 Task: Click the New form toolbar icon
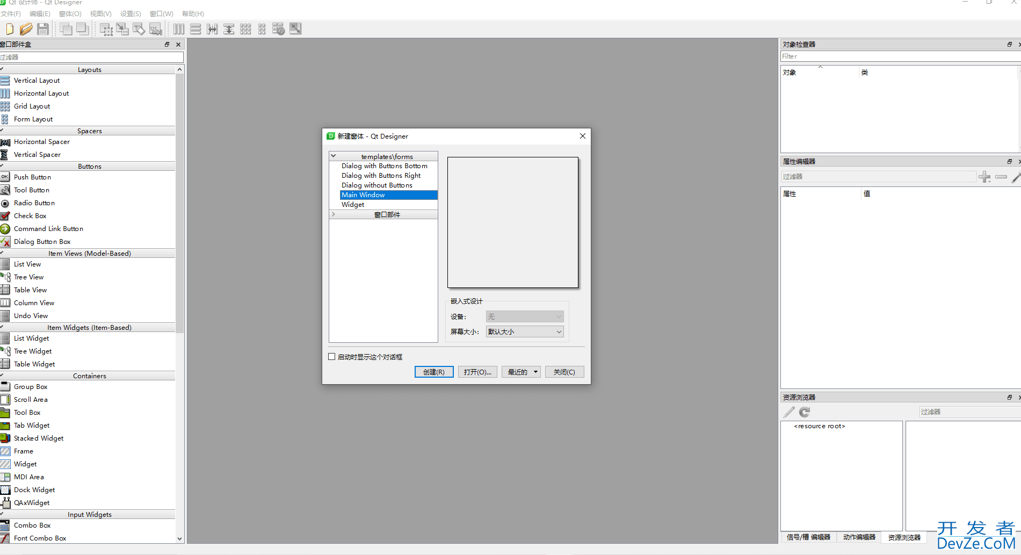9,29
